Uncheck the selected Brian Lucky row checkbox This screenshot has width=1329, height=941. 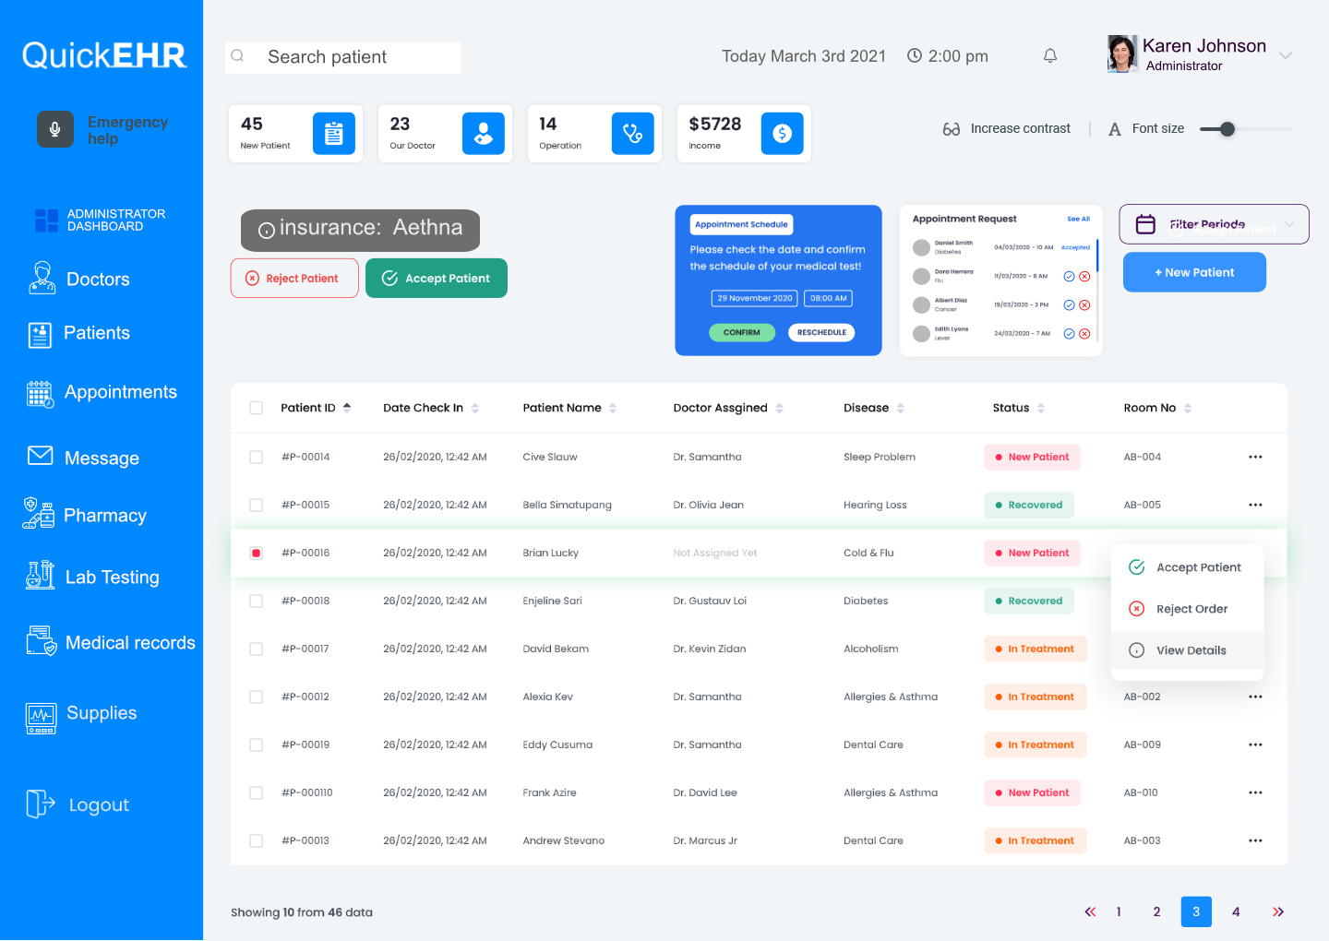coord(257,554)
